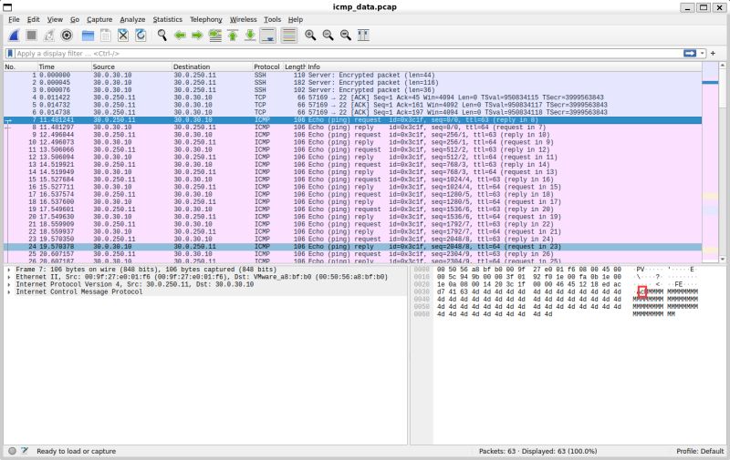This screenshot has height=460, width=730.
Task: Click the Go to specified packet icon
Action: pyautogui.click(x=215, y=36)
